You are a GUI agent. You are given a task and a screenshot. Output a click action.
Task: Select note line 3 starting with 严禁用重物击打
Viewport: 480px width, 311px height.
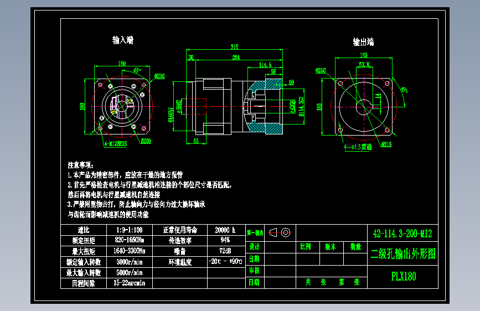point(136,205)
